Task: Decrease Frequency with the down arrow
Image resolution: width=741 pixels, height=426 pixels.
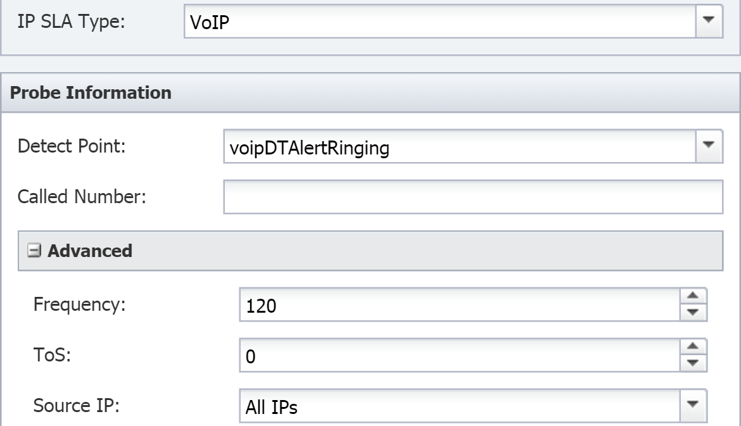Action: coord(693,313)
